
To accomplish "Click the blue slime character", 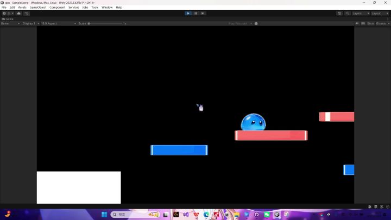I will click(253, 122).
